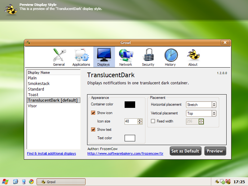Select the Standard display
The height and width of the screenshot is (186, 248).
coord(53,89)
